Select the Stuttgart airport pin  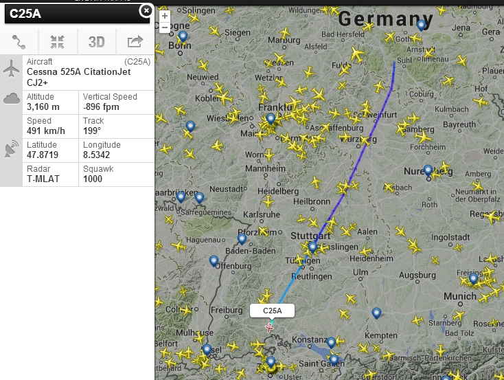(x=312, y=247)
